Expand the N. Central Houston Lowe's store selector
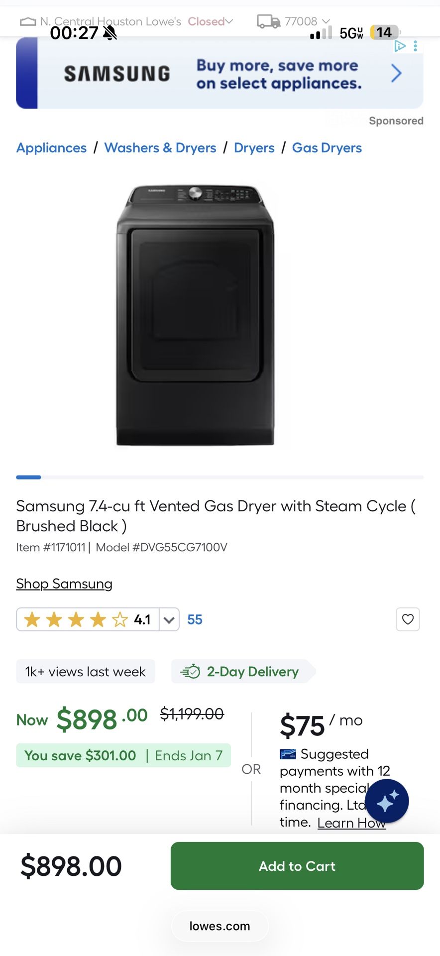Image resolution: width=440 pixels, height=956 pixels. 229,21
